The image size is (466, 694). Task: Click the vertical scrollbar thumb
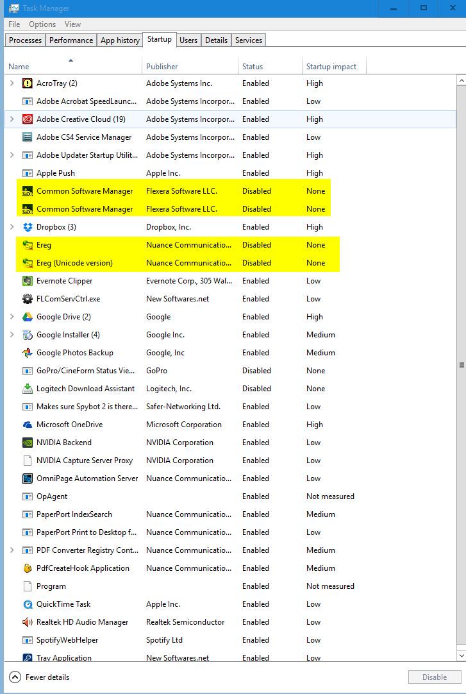pyautogui.click(x=461, y=365)
